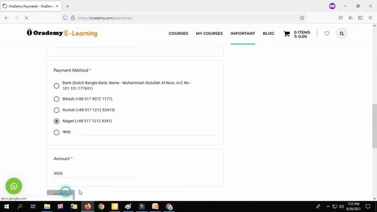Click the browser address bar URL

105,18
